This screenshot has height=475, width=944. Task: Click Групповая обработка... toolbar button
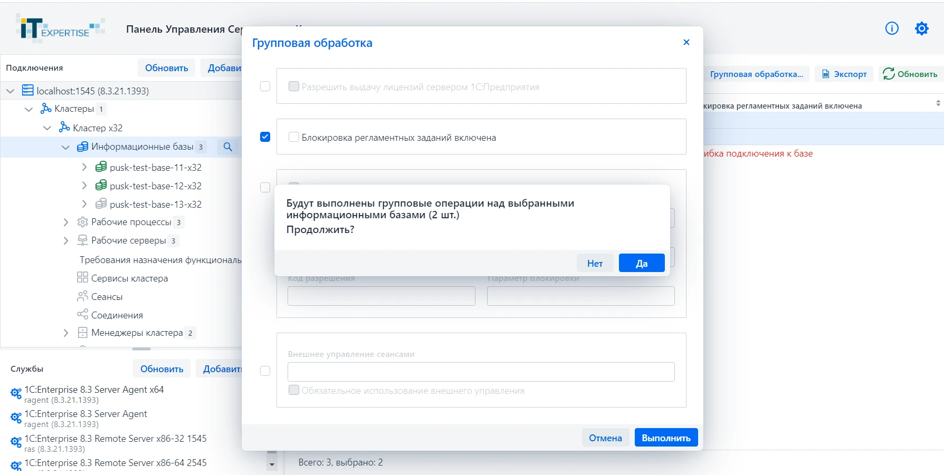coord(756,74)
